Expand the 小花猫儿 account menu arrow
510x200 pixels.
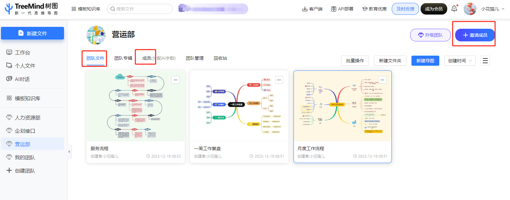503,9
